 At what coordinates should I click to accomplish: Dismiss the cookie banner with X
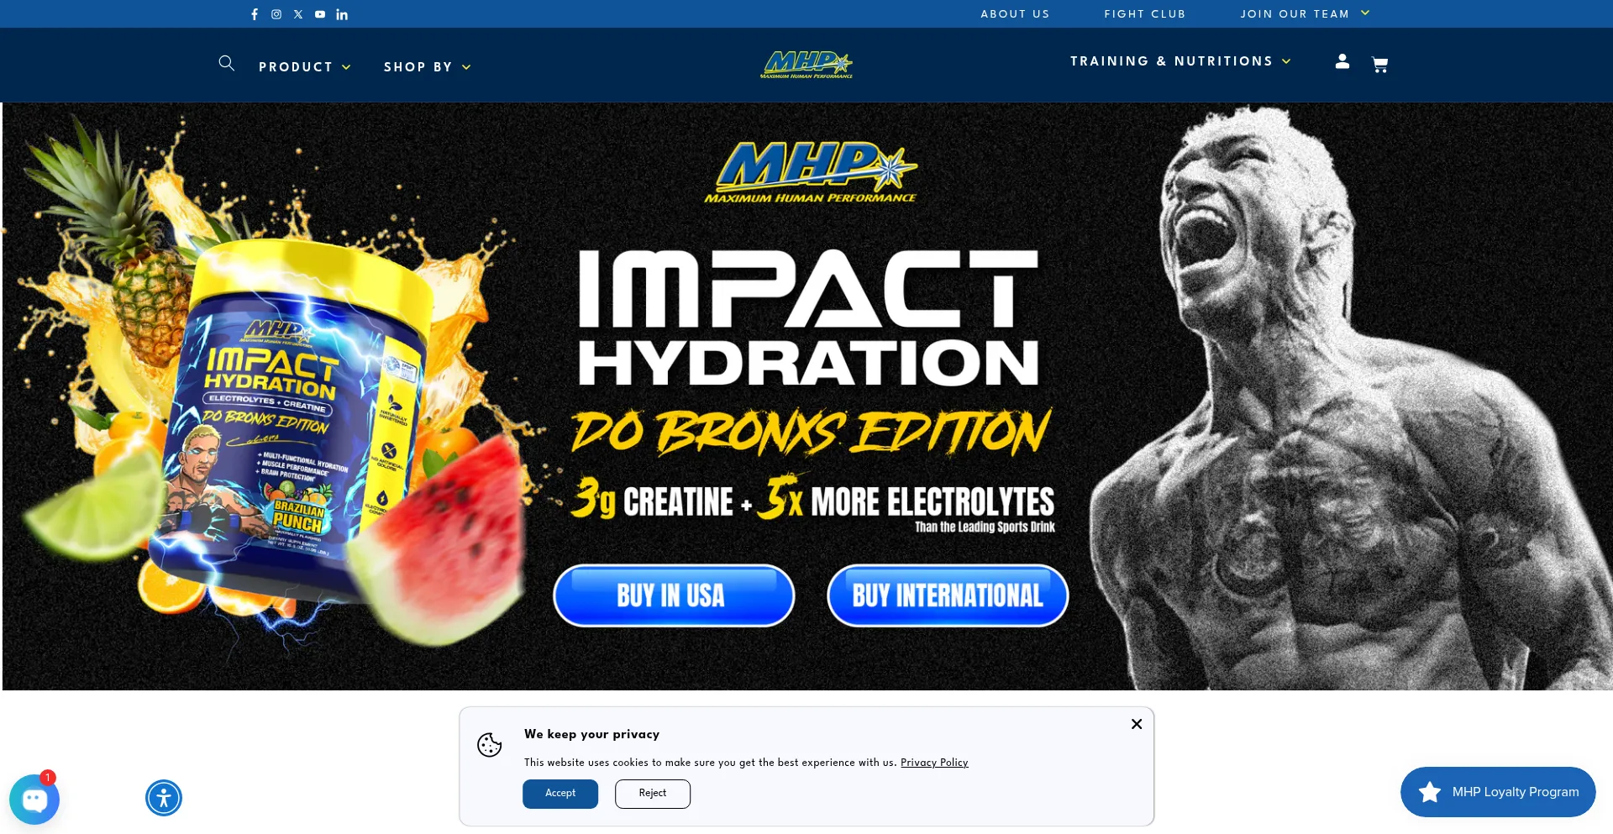[x=1137, y=724]
